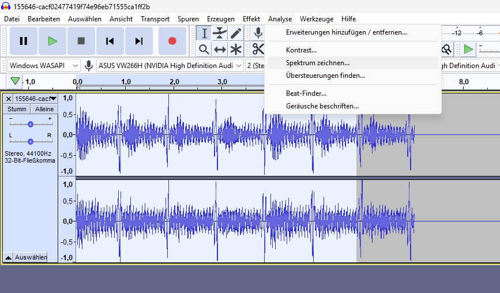Select the Selection (I-beam) tool

coord(204,33)
